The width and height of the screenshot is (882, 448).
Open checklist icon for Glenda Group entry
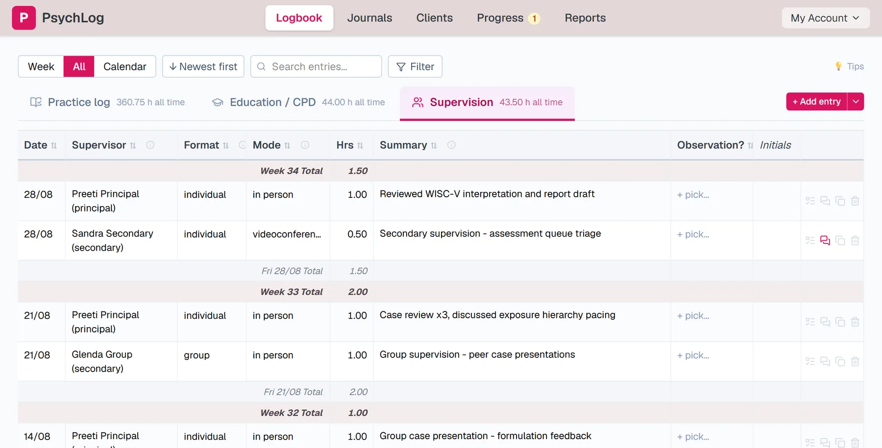(x=810, y=361)
